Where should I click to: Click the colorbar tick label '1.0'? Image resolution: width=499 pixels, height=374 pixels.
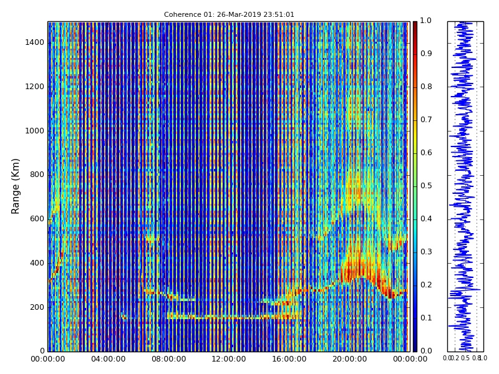(x=426, y=21)
